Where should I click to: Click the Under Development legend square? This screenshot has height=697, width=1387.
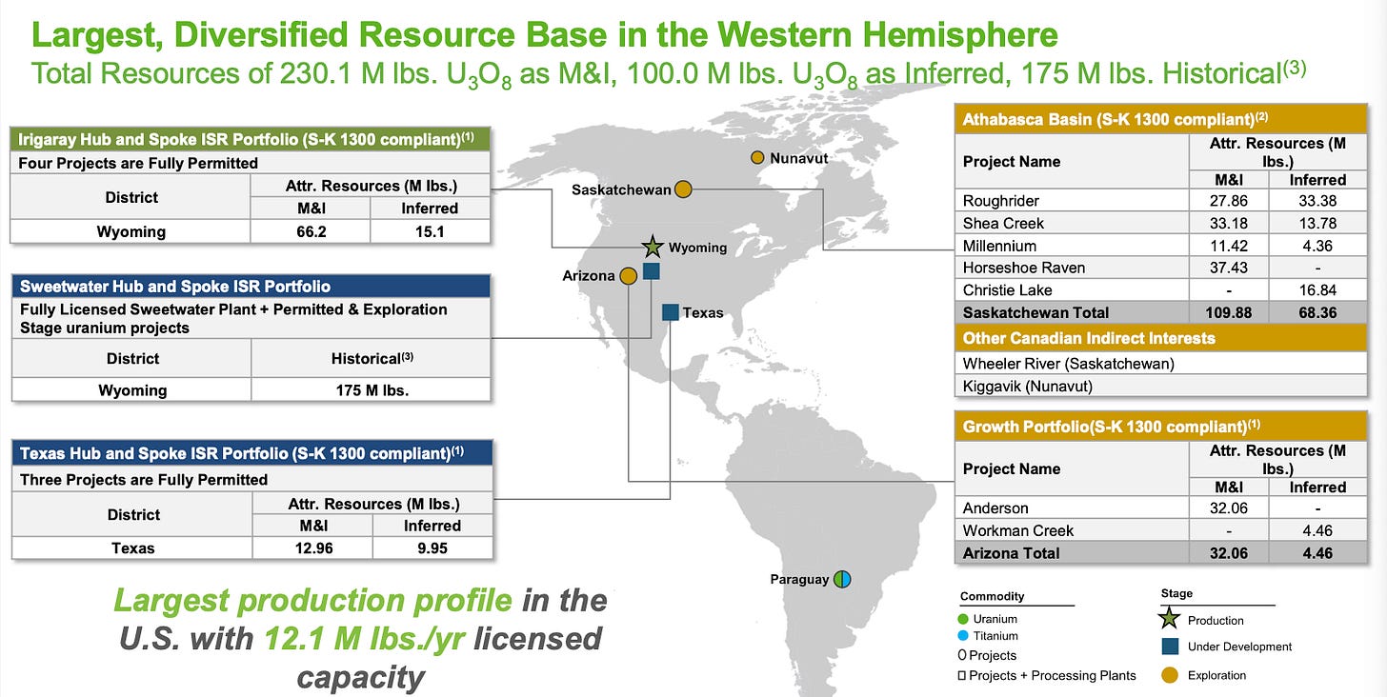point(1168,647)
